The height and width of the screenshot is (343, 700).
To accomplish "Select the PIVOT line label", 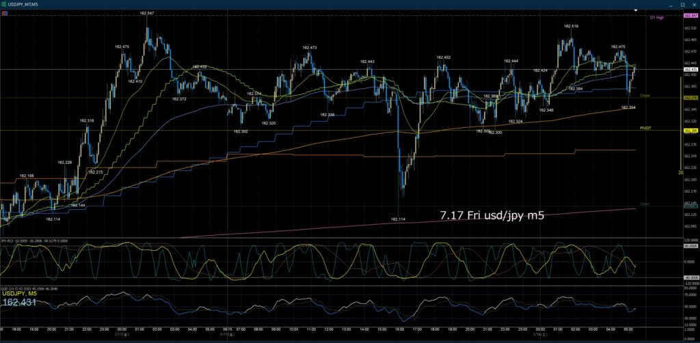I will [645, 128].
